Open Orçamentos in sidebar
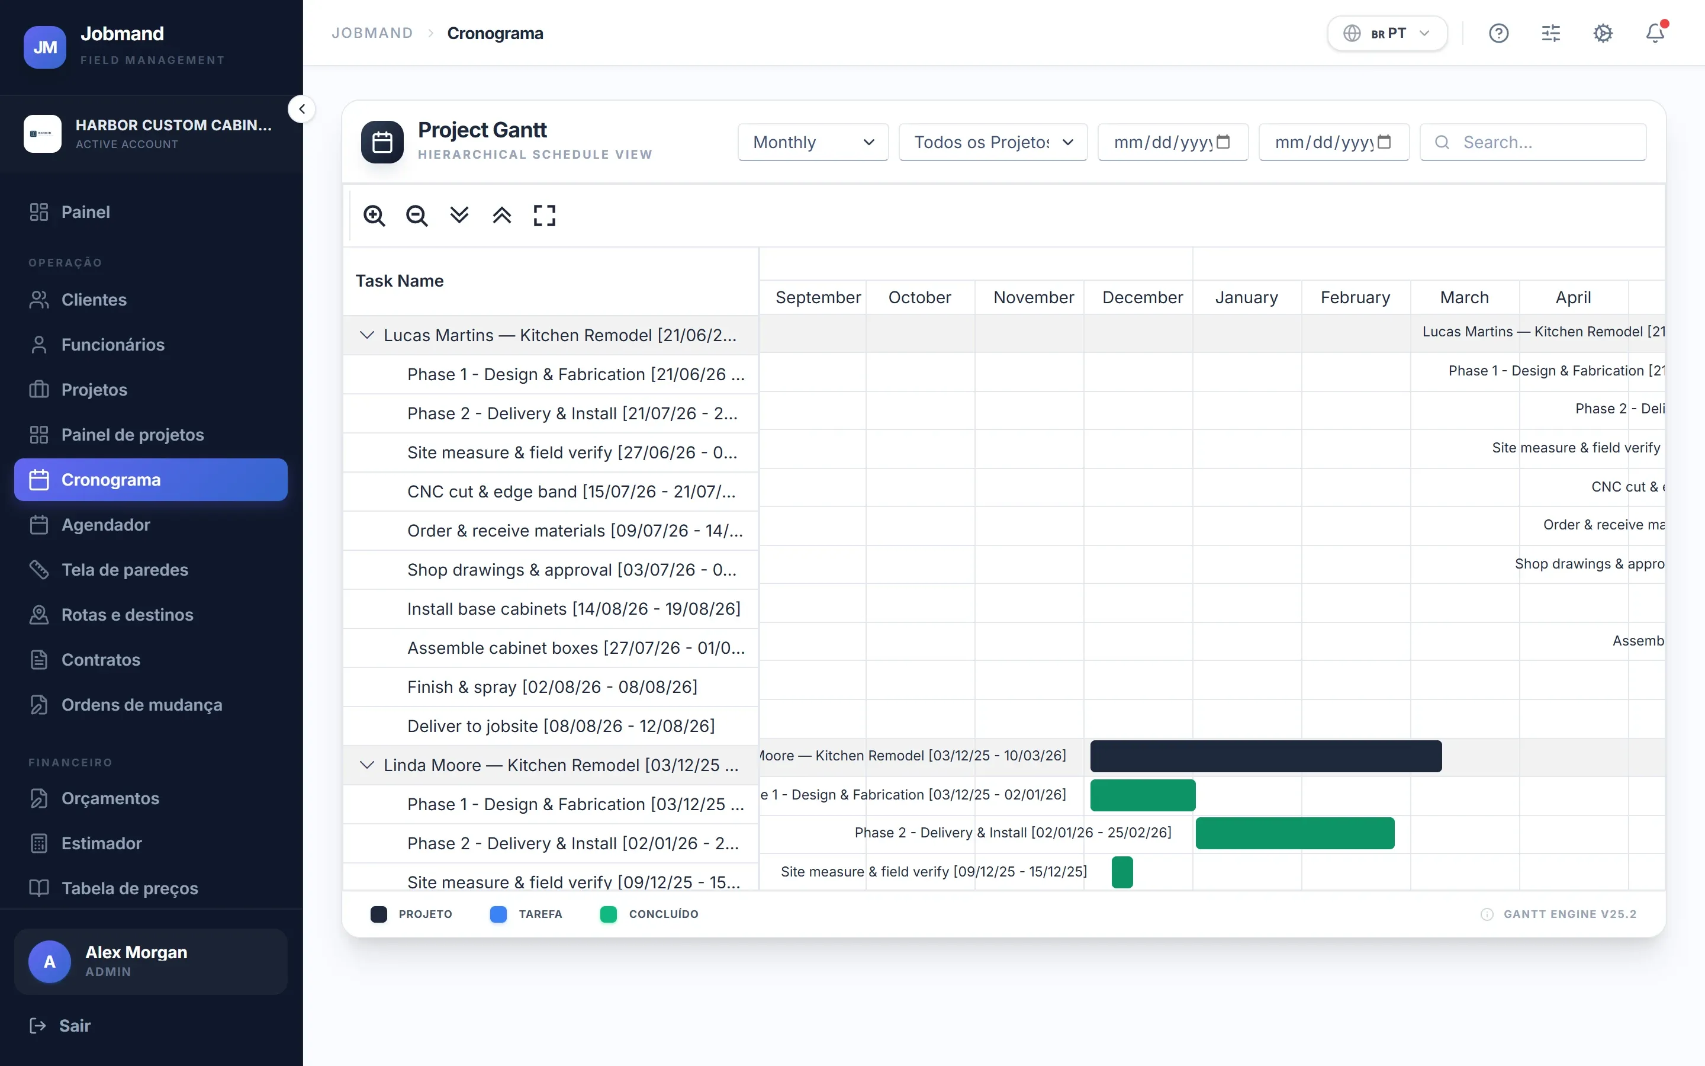Screen dimensions: 1705x1066 [x=151, y=798]
